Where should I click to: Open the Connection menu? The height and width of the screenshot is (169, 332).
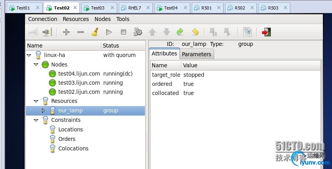pos(42,19)
